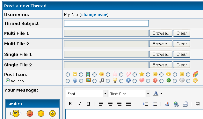The image size is (203, 119).
Task: Select radio button for blue info icon
Action: click(x=121, y=81)
